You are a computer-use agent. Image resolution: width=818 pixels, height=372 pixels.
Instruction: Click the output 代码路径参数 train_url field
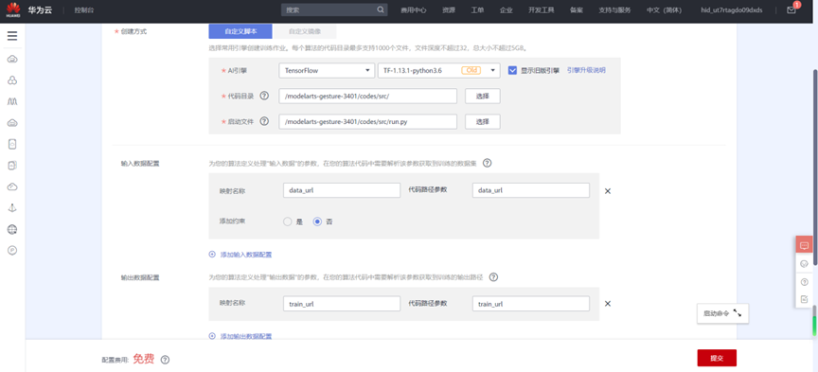tap(530, 304)
